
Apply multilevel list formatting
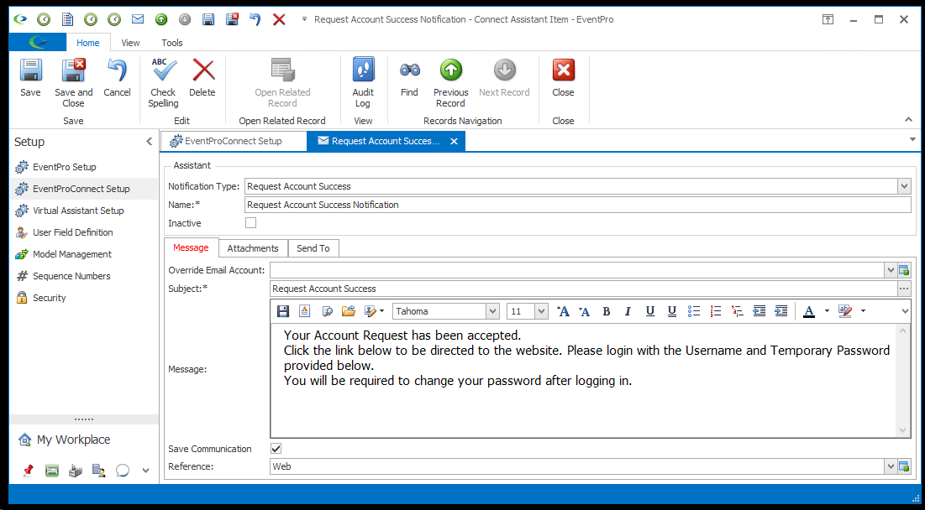pos(738,311)
